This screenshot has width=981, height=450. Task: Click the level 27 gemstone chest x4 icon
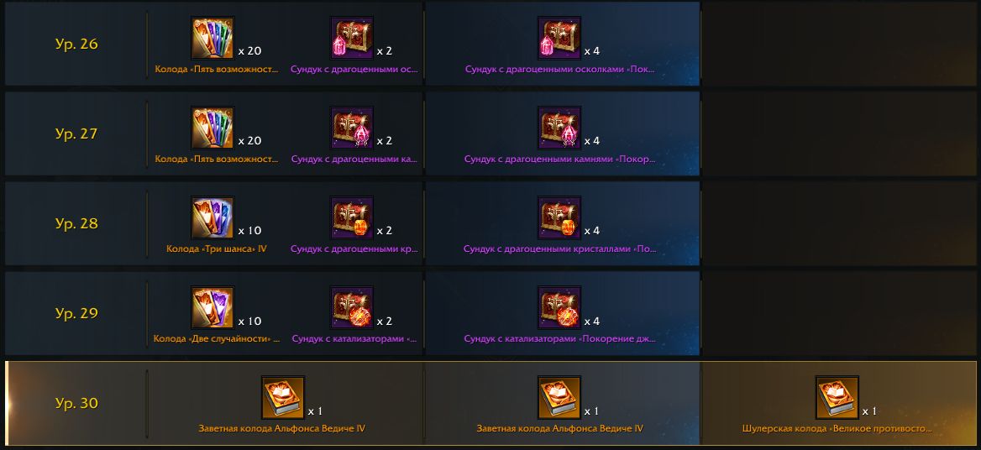pyautogui.click(x=559, y=128)
